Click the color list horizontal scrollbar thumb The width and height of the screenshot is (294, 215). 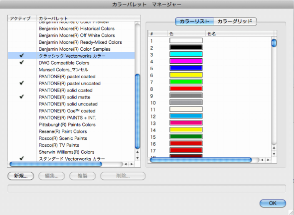click(x=201, y=160)
